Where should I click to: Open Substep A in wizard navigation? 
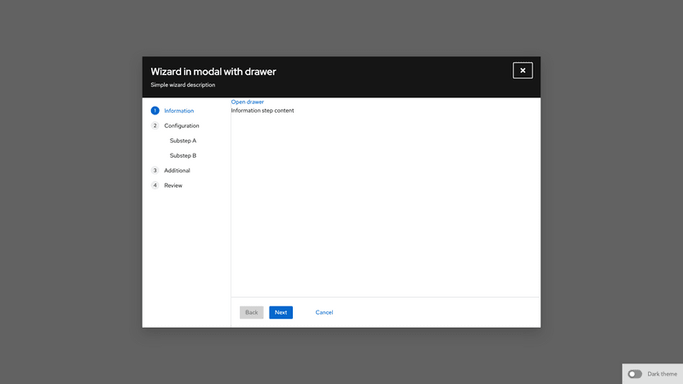coord(183,141)
